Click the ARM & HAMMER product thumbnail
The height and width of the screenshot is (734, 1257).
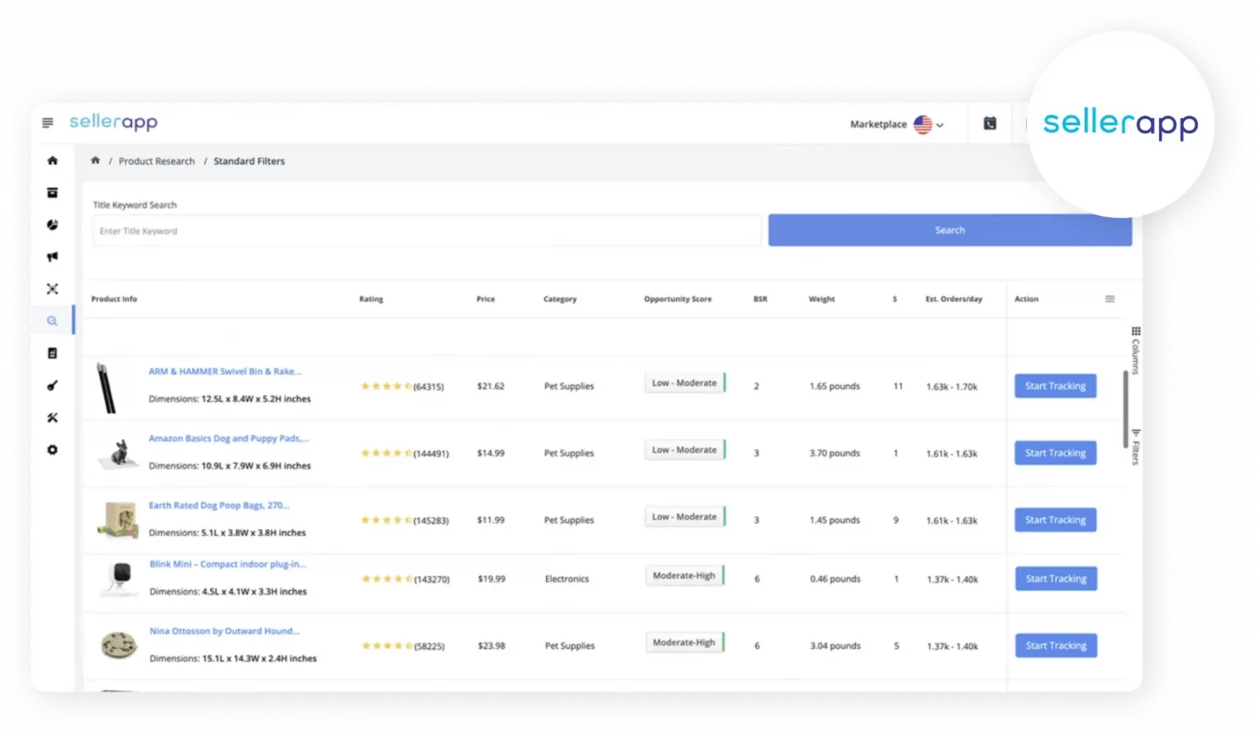[x=107, y=387]
